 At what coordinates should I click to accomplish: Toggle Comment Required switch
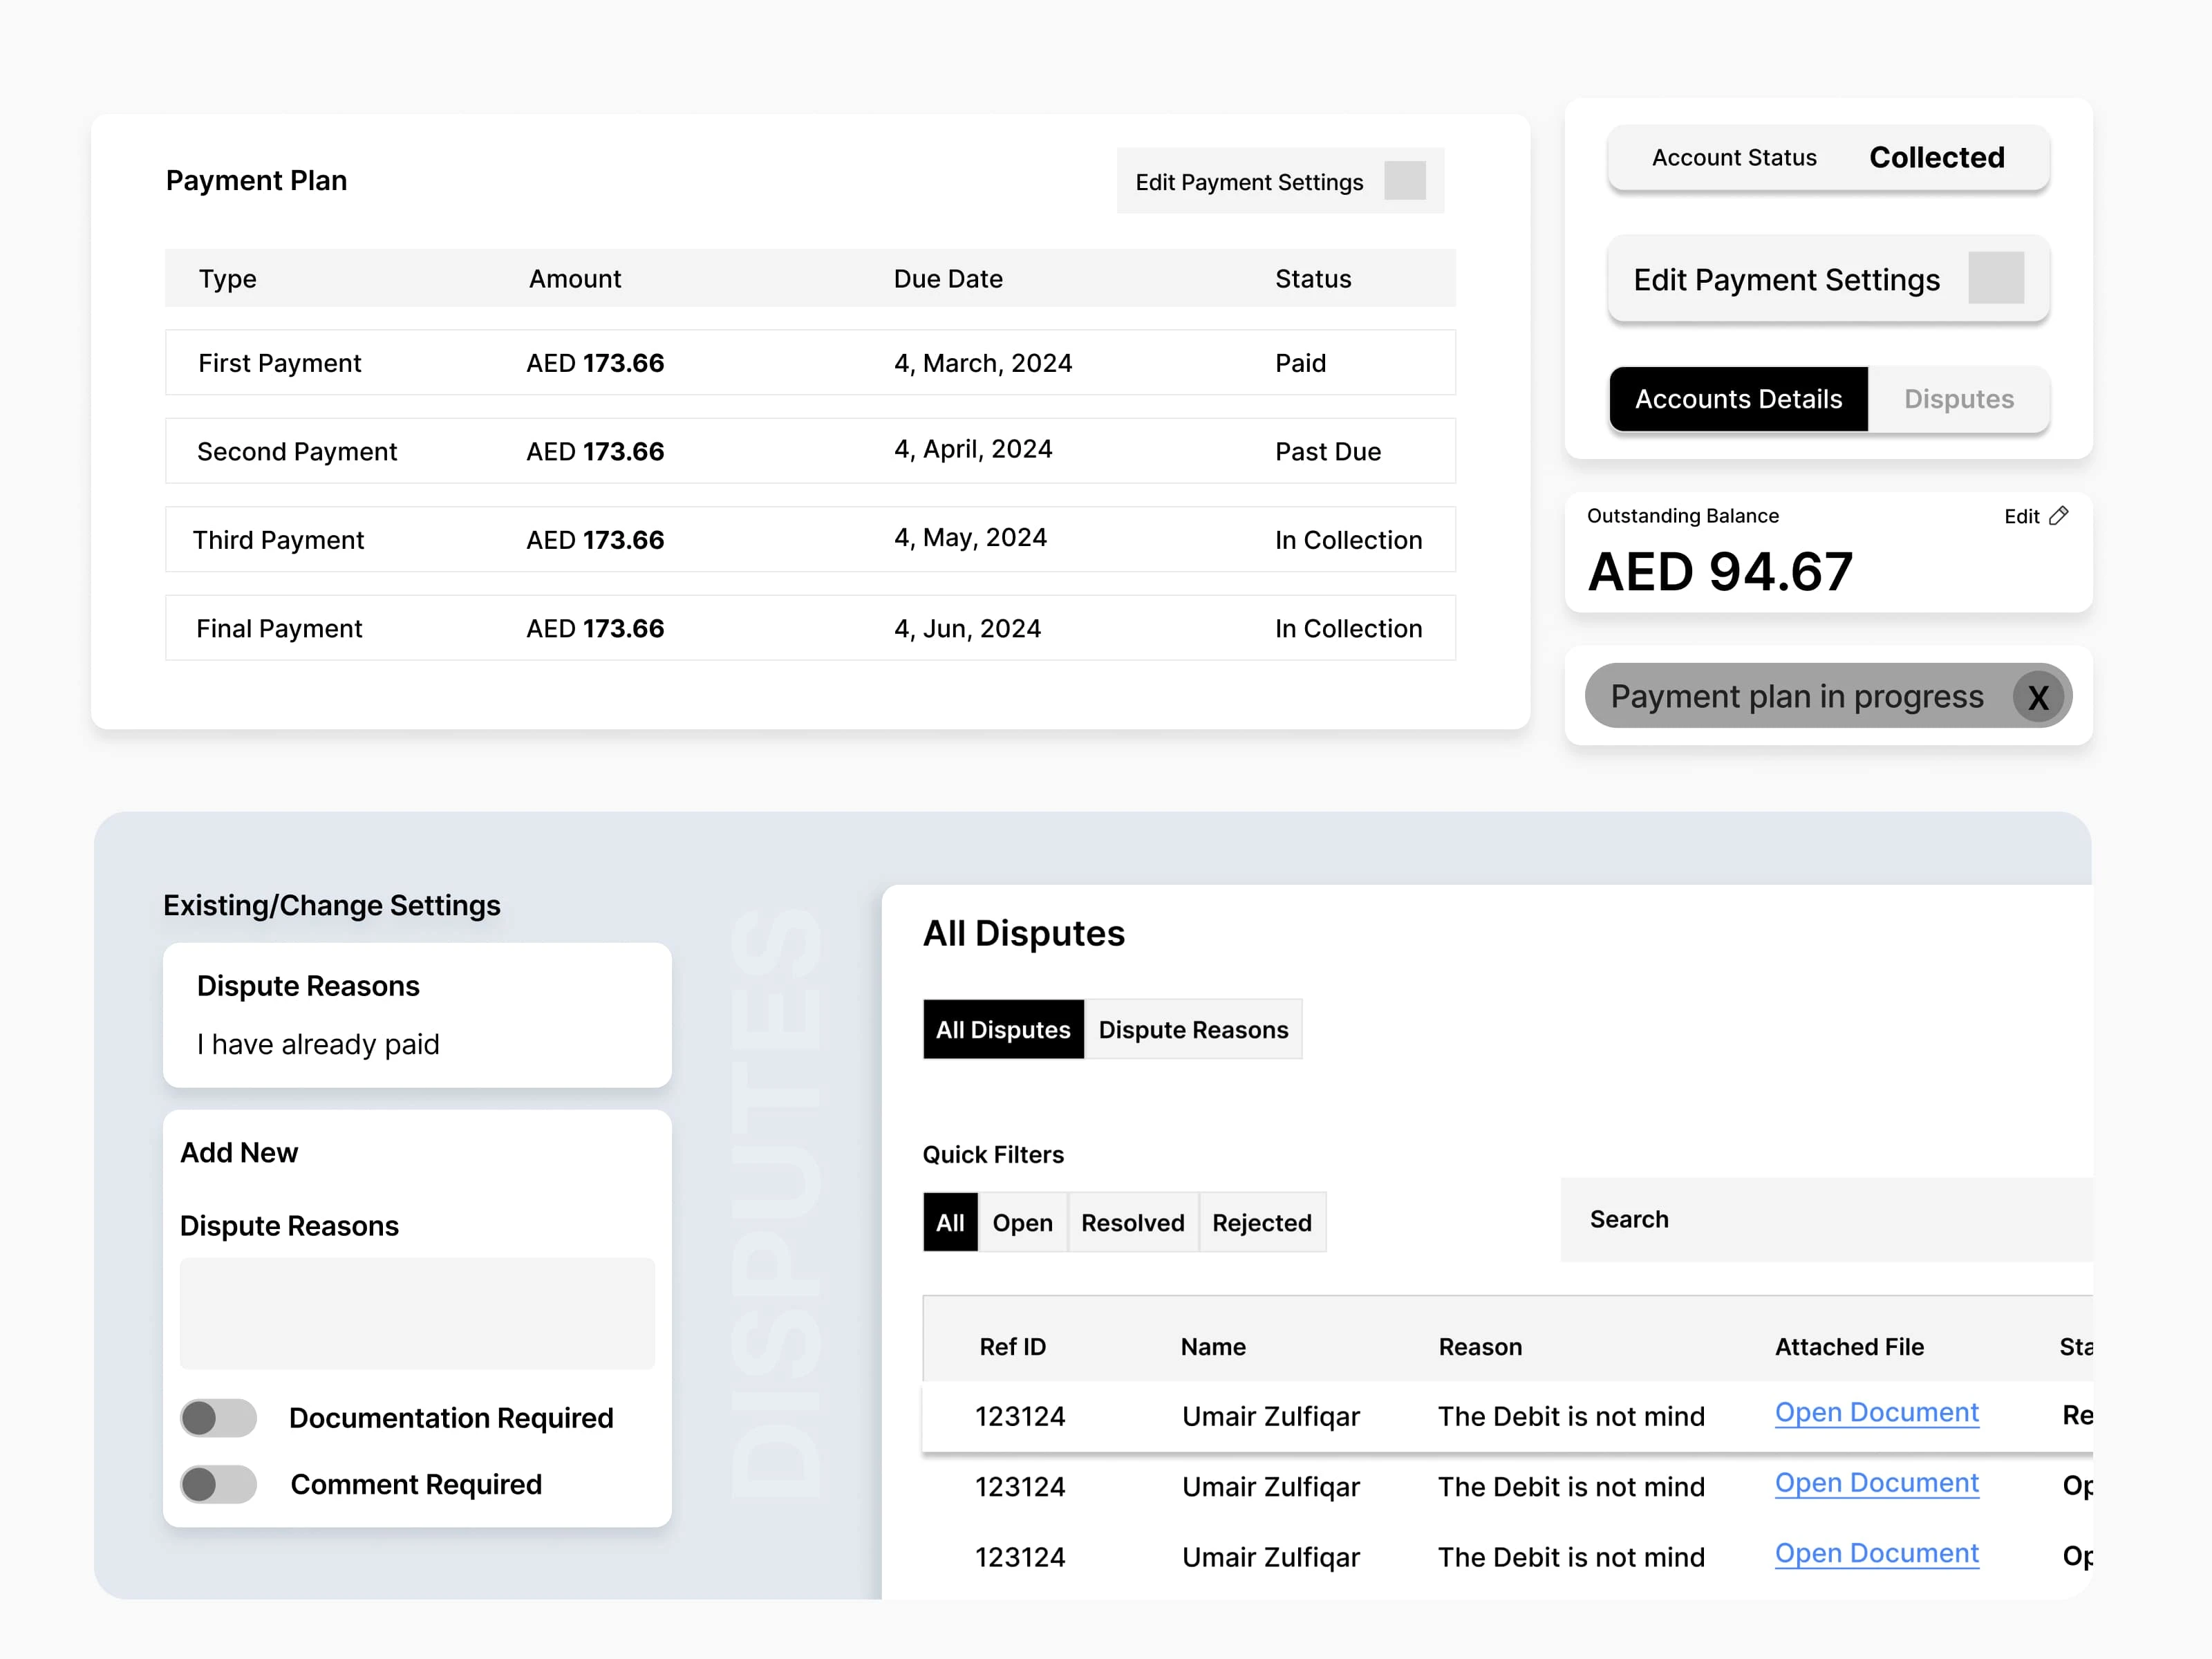(x=218, y=1484)
